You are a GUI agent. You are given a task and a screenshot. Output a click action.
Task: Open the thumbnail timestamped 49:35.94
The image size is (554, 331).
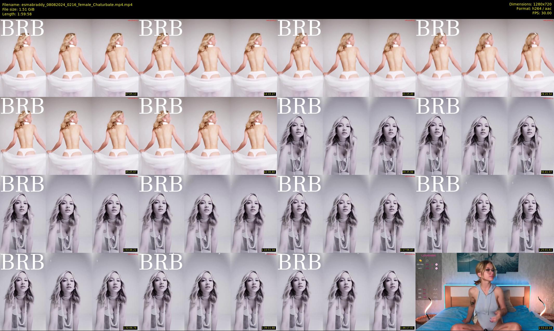pos(346,136)
